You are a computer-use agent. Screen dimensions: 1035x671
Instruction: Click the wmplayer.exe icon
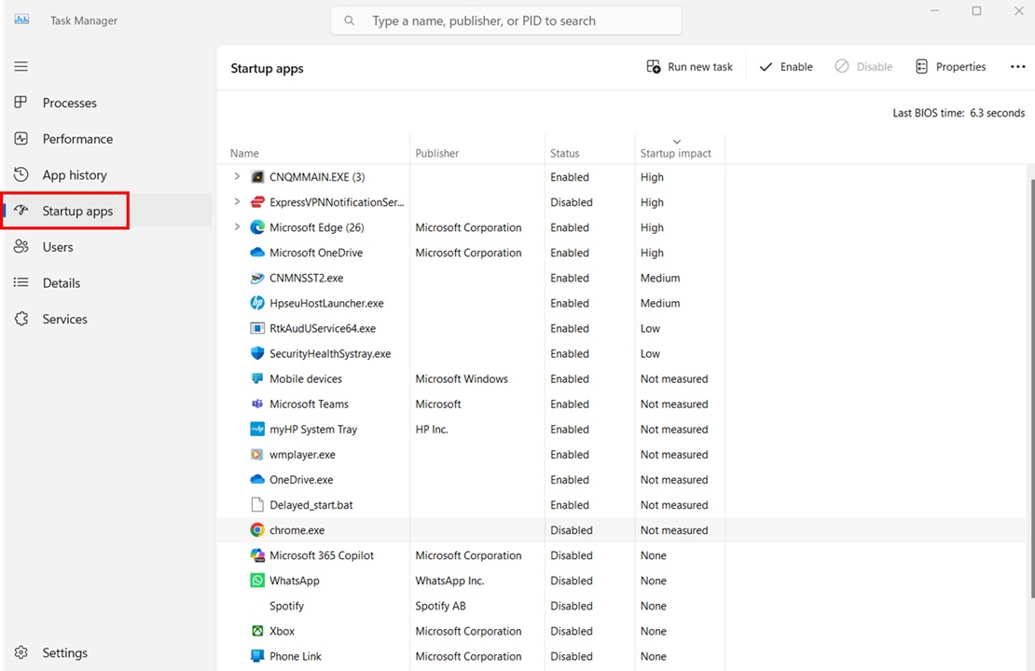pos(257,455)
